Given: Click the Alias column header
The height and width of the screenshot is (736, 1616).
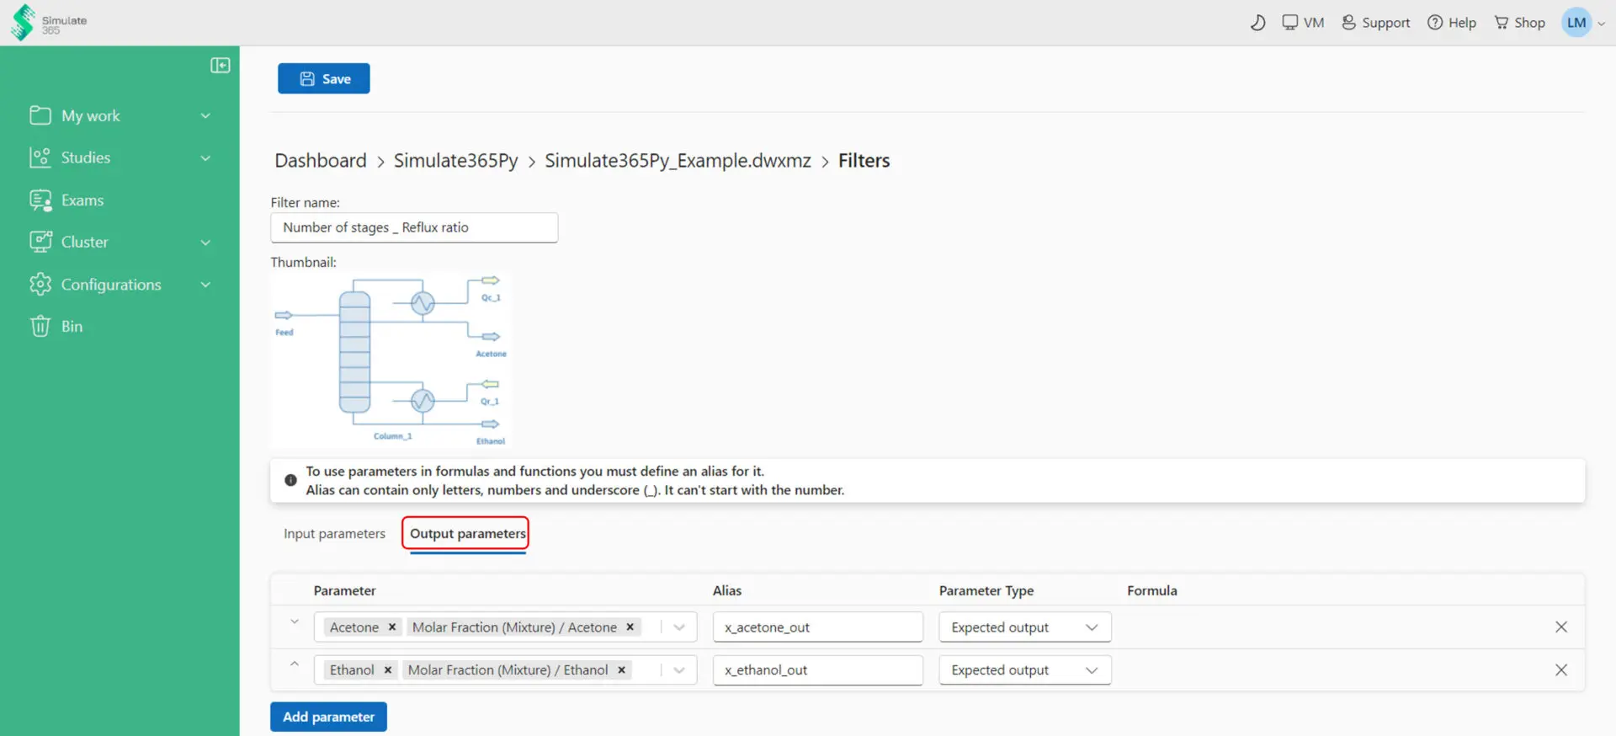Looking at the screenshot, I should click(x=727, y=590).
